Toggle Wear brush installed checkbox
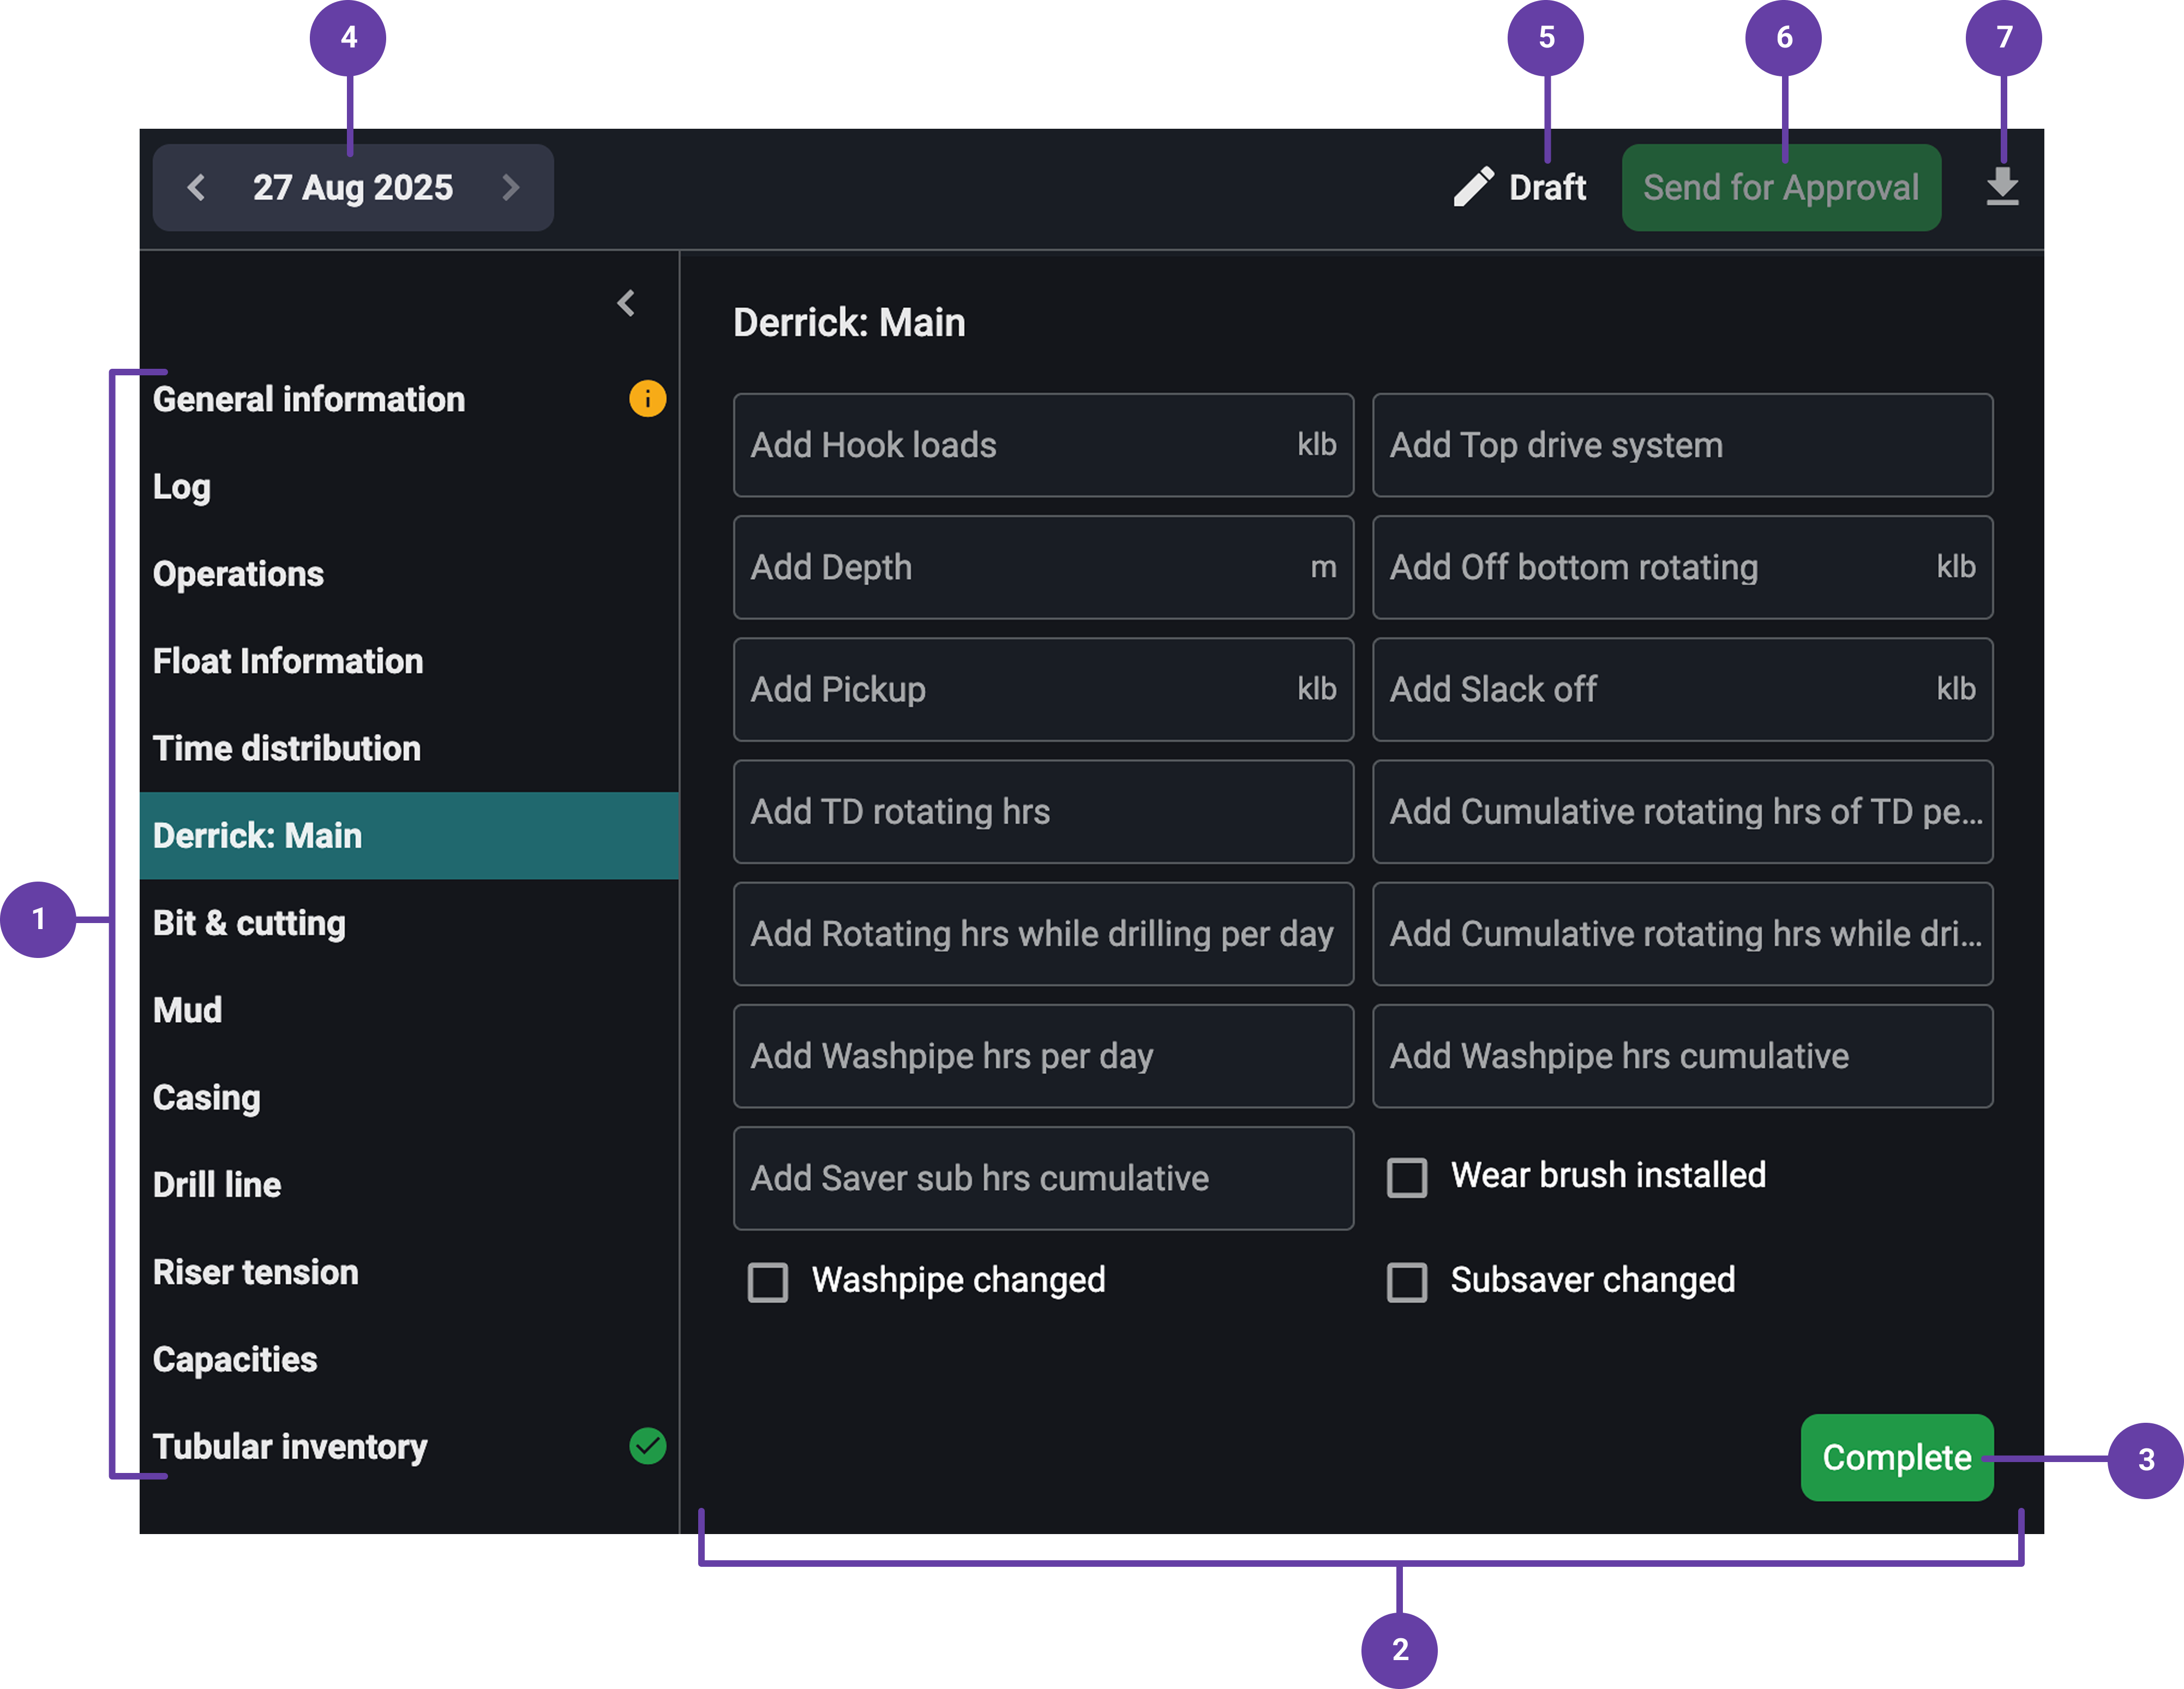 coord(1407,1177)
